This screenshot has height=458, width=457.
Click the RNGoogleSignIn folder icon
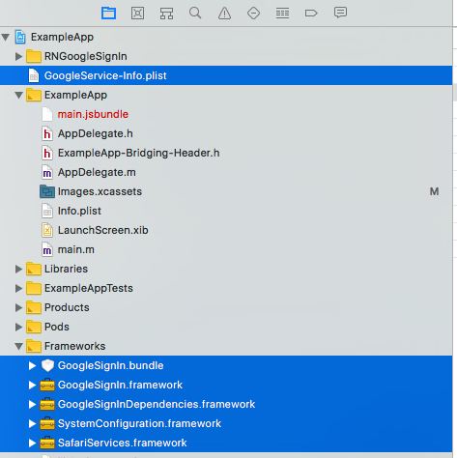pyautogui.click(x=34, y=56)
